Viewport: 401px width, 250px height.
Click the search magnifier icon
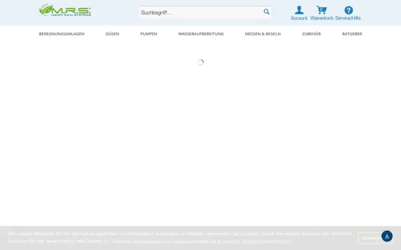(x=267, y=12)
